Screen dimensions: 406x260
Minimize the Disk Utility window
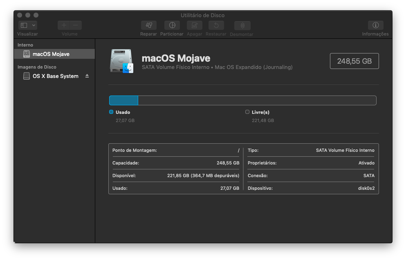tap(28, 15)
